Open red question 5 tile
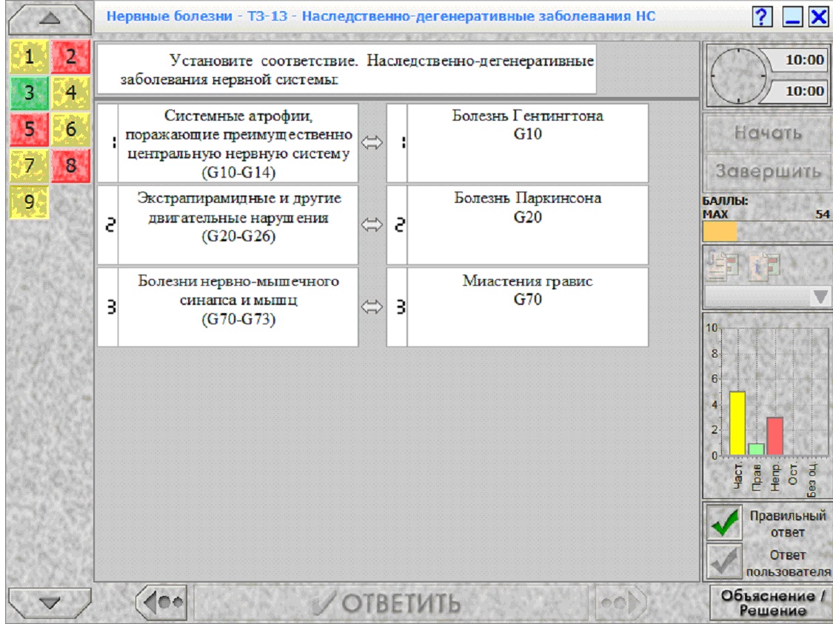Viewport: 833px width, 624px height. (x=29, y=129)
